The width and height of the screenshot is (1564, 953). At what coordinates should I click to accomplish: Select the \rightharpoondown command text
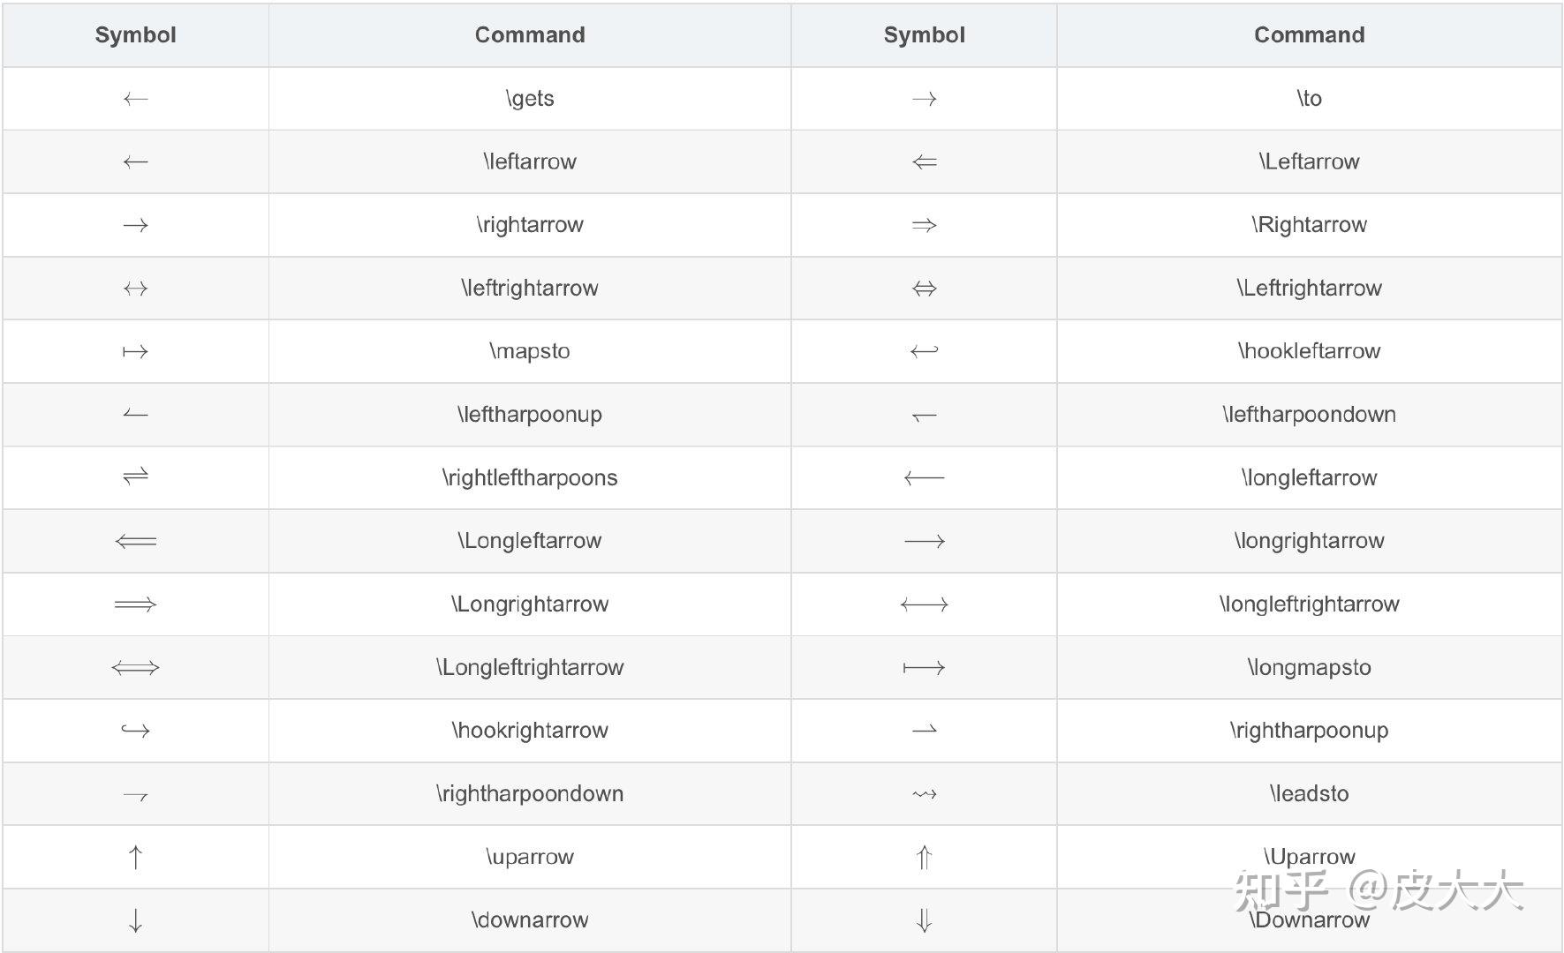pyautogui.click(x=530, y=793)
